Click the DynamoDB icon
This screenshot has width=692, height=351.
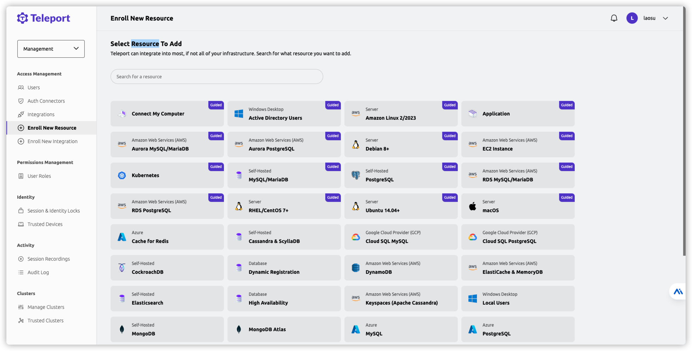pyautogui.click(x=356, y=268)
